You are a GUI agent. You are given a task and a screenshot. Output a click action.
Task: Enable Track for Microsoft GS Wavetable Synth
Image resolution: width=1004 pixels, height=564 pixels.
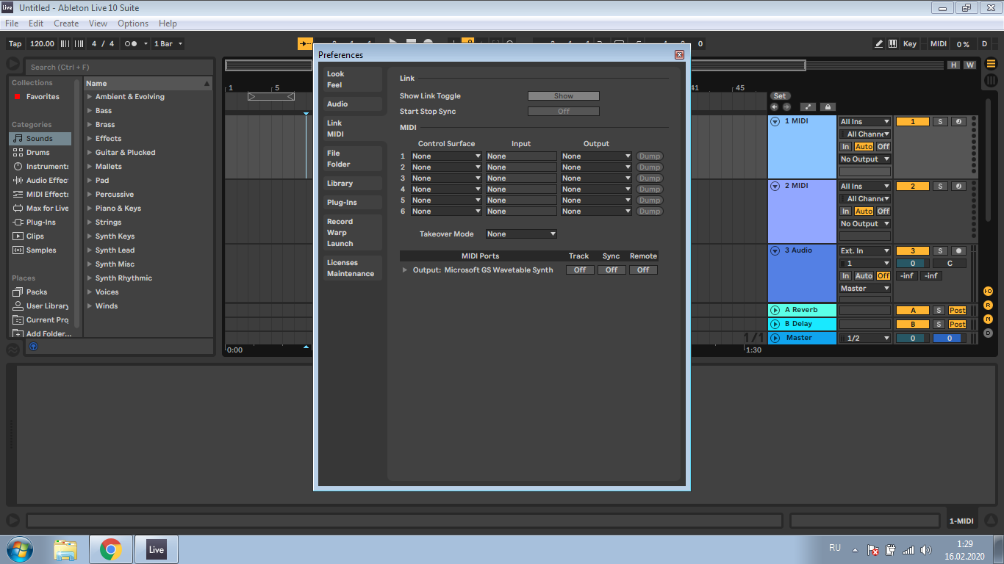point(579,270)
